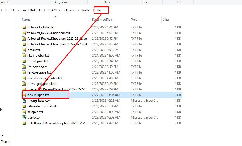This screenshot has width=242, height=146.
Task: Select the list-of-post.txt file name
Action: 38,61
